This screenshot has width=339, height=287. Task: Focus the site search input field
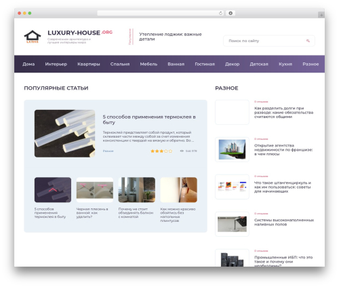pyautogui.click(x=269, y=41)
